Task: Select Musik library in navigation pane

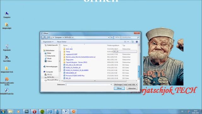Action: (x=48, y=58)
